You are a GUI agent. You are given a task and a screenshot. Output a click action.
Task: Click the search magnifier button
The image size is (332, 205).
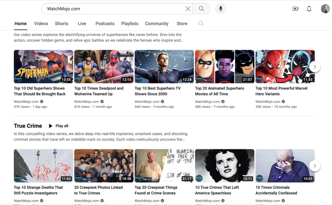[x=201, y=9]
